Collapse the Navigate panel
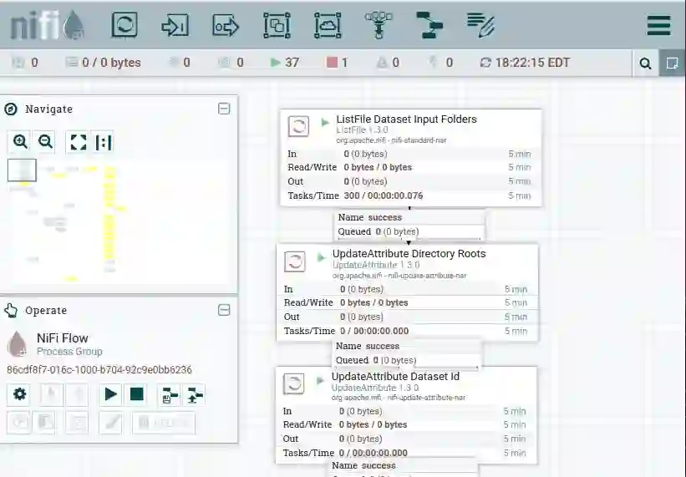Image resolution: width=686 pixels, height=477 pixels. pyautogui.click(x=224, y=109)
